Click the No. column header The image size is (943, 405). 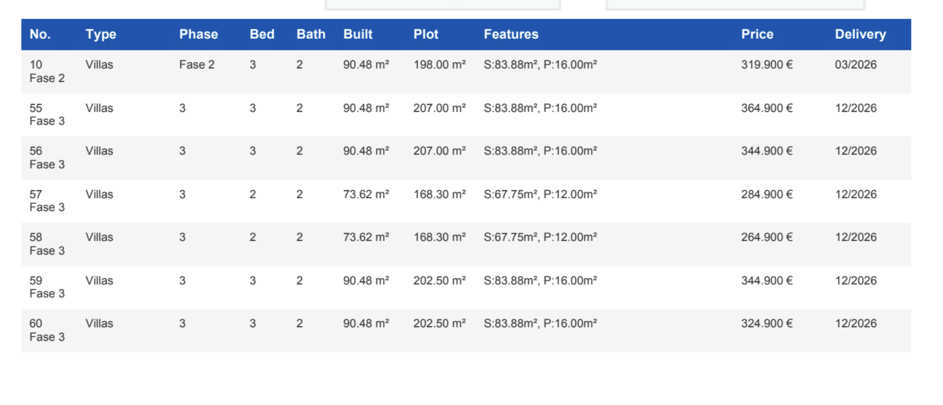[40, 34]
